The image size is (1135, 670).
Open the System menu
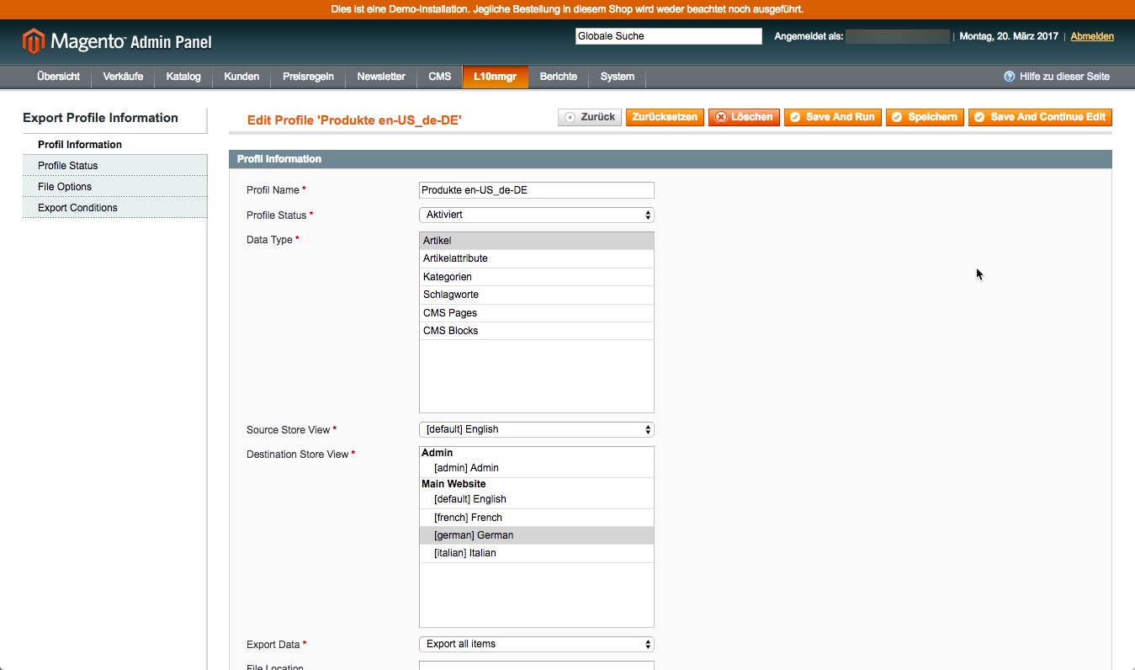click(618, 77)
